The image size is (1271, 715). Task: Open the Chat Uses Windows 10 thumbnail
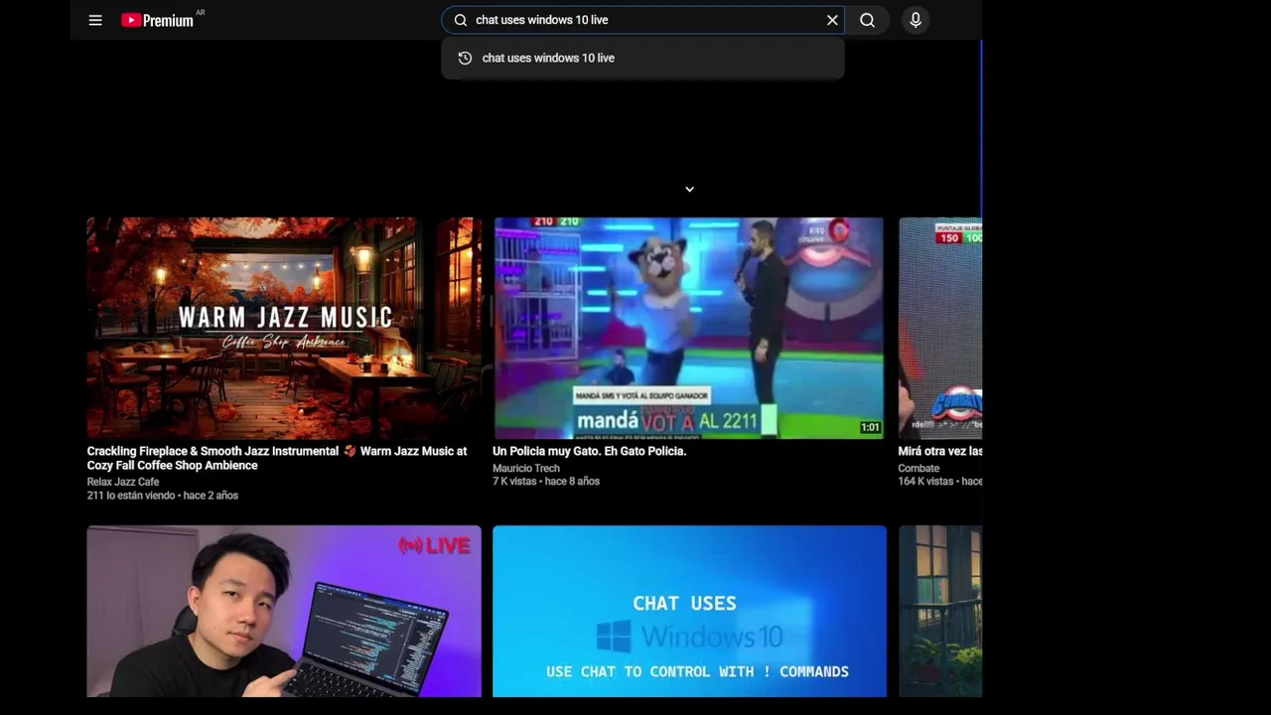point(689,612)
